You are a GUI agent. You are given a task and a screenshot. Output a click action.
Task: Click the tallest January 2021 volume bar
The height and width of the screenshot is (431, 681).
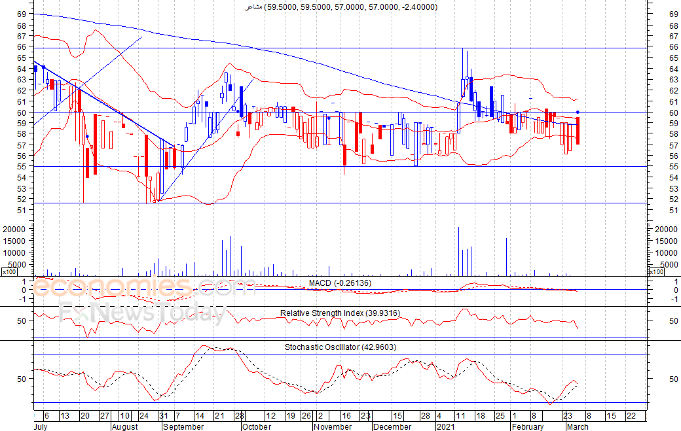tap(458, 251)
